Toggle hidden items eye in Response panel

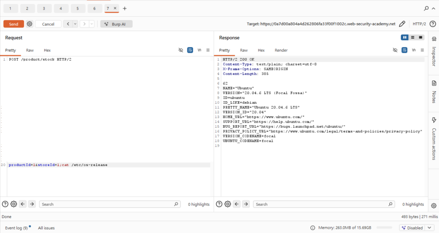(x=395, y=50)
